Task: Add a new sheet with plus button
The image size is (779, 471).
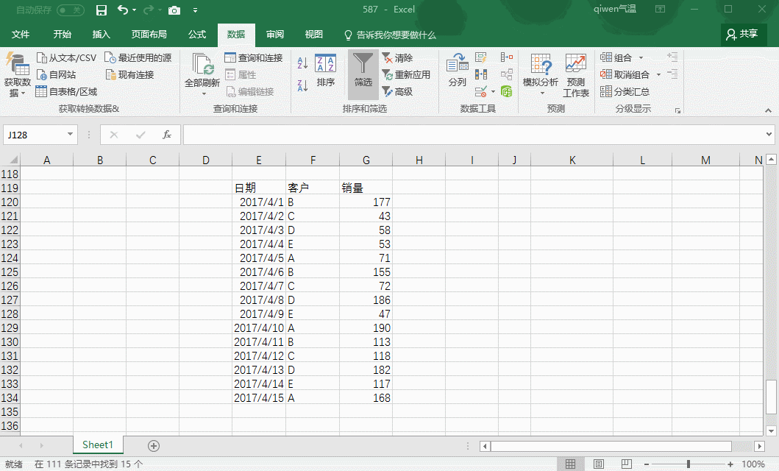Action: pyautogui.click(x=154, y=446)
